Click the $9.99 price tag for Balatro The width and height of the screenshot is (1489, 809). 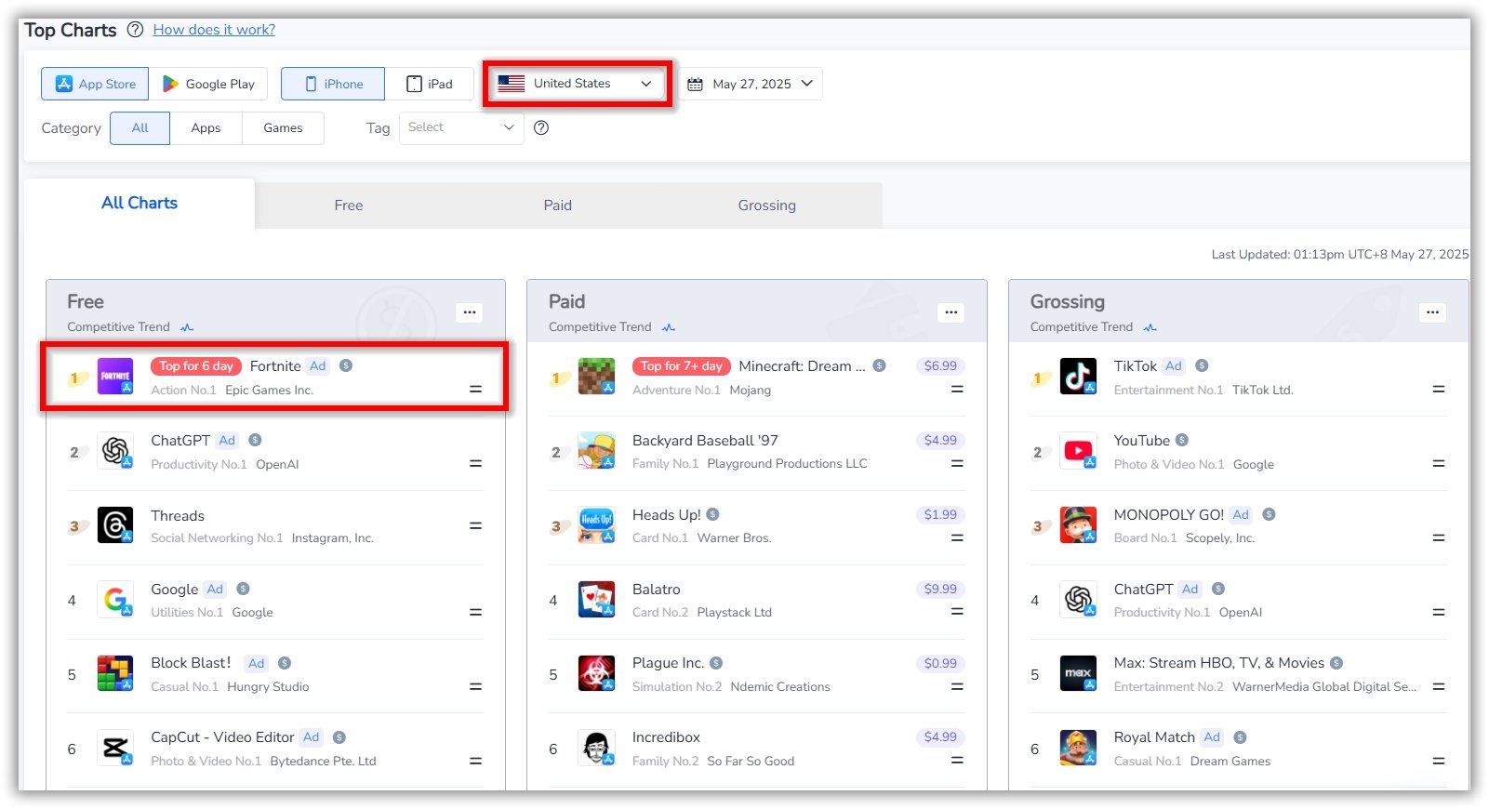point(939,589)
